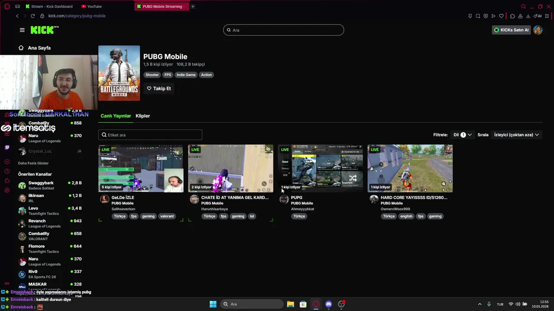Switch to Stream - Kick Dashboard tab
554x311 pixels.
[49, 6]
